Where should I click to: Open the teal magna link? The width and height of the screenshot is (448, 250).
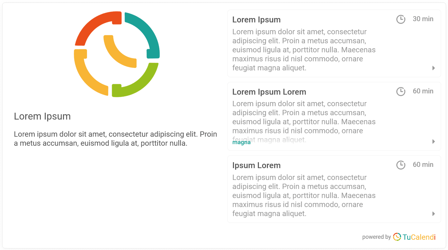[241, 143]
